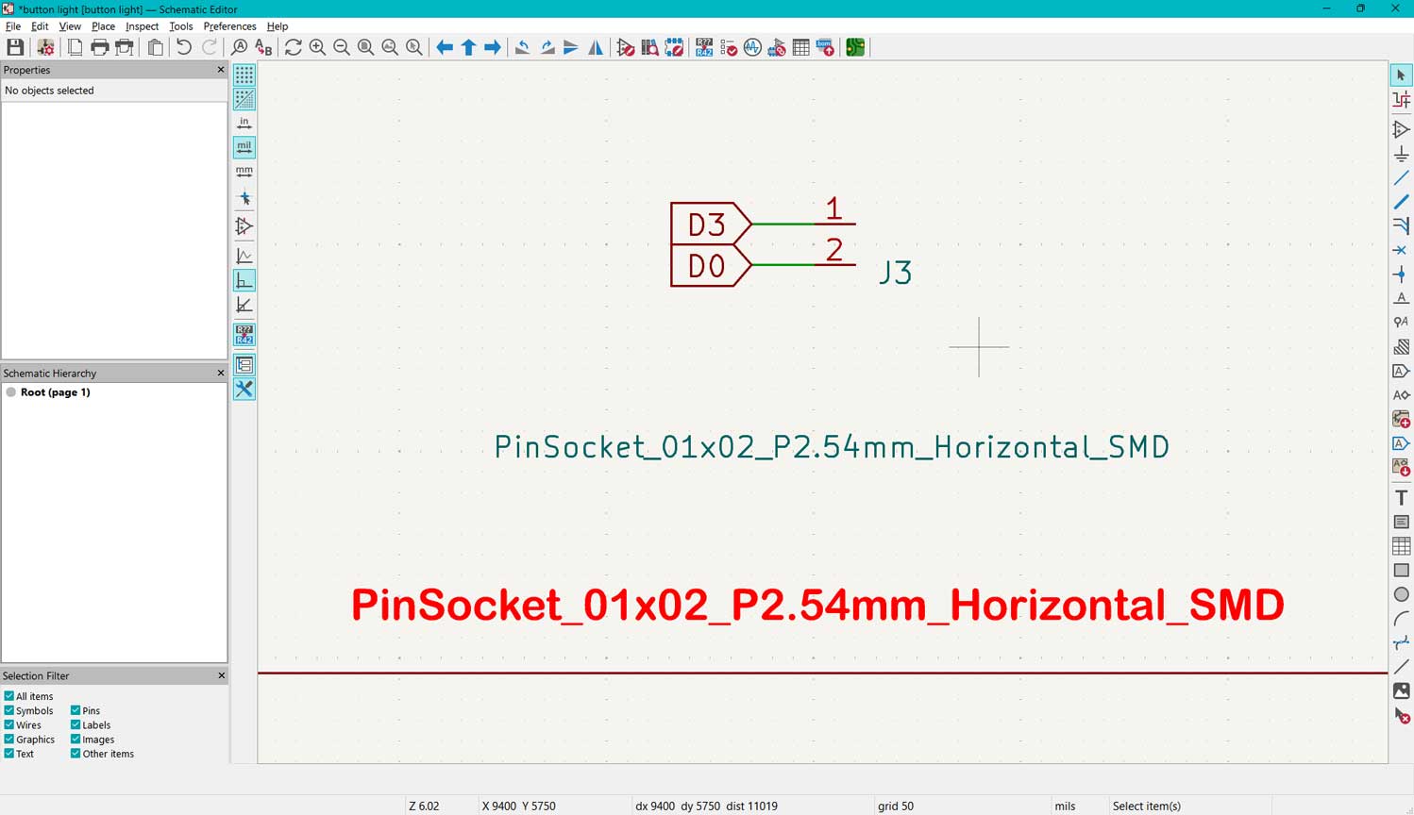
Task: Select the Add Image tool
Action: (1402, 691)
